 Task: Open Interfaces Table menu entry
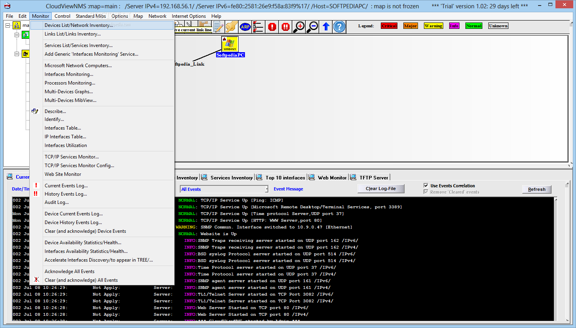click(102, 128)
